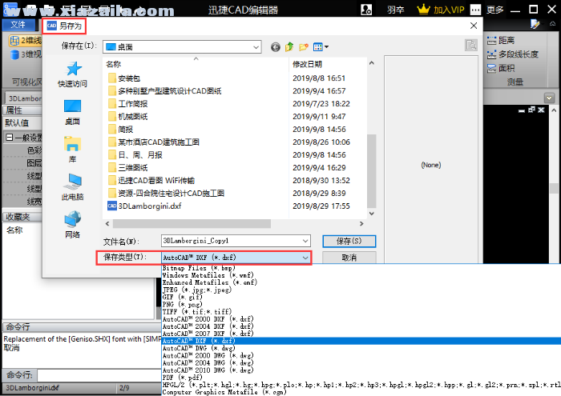This screenshot has width=561, height=396.
Task: Click the file name input field
Action: coord(231,241)
